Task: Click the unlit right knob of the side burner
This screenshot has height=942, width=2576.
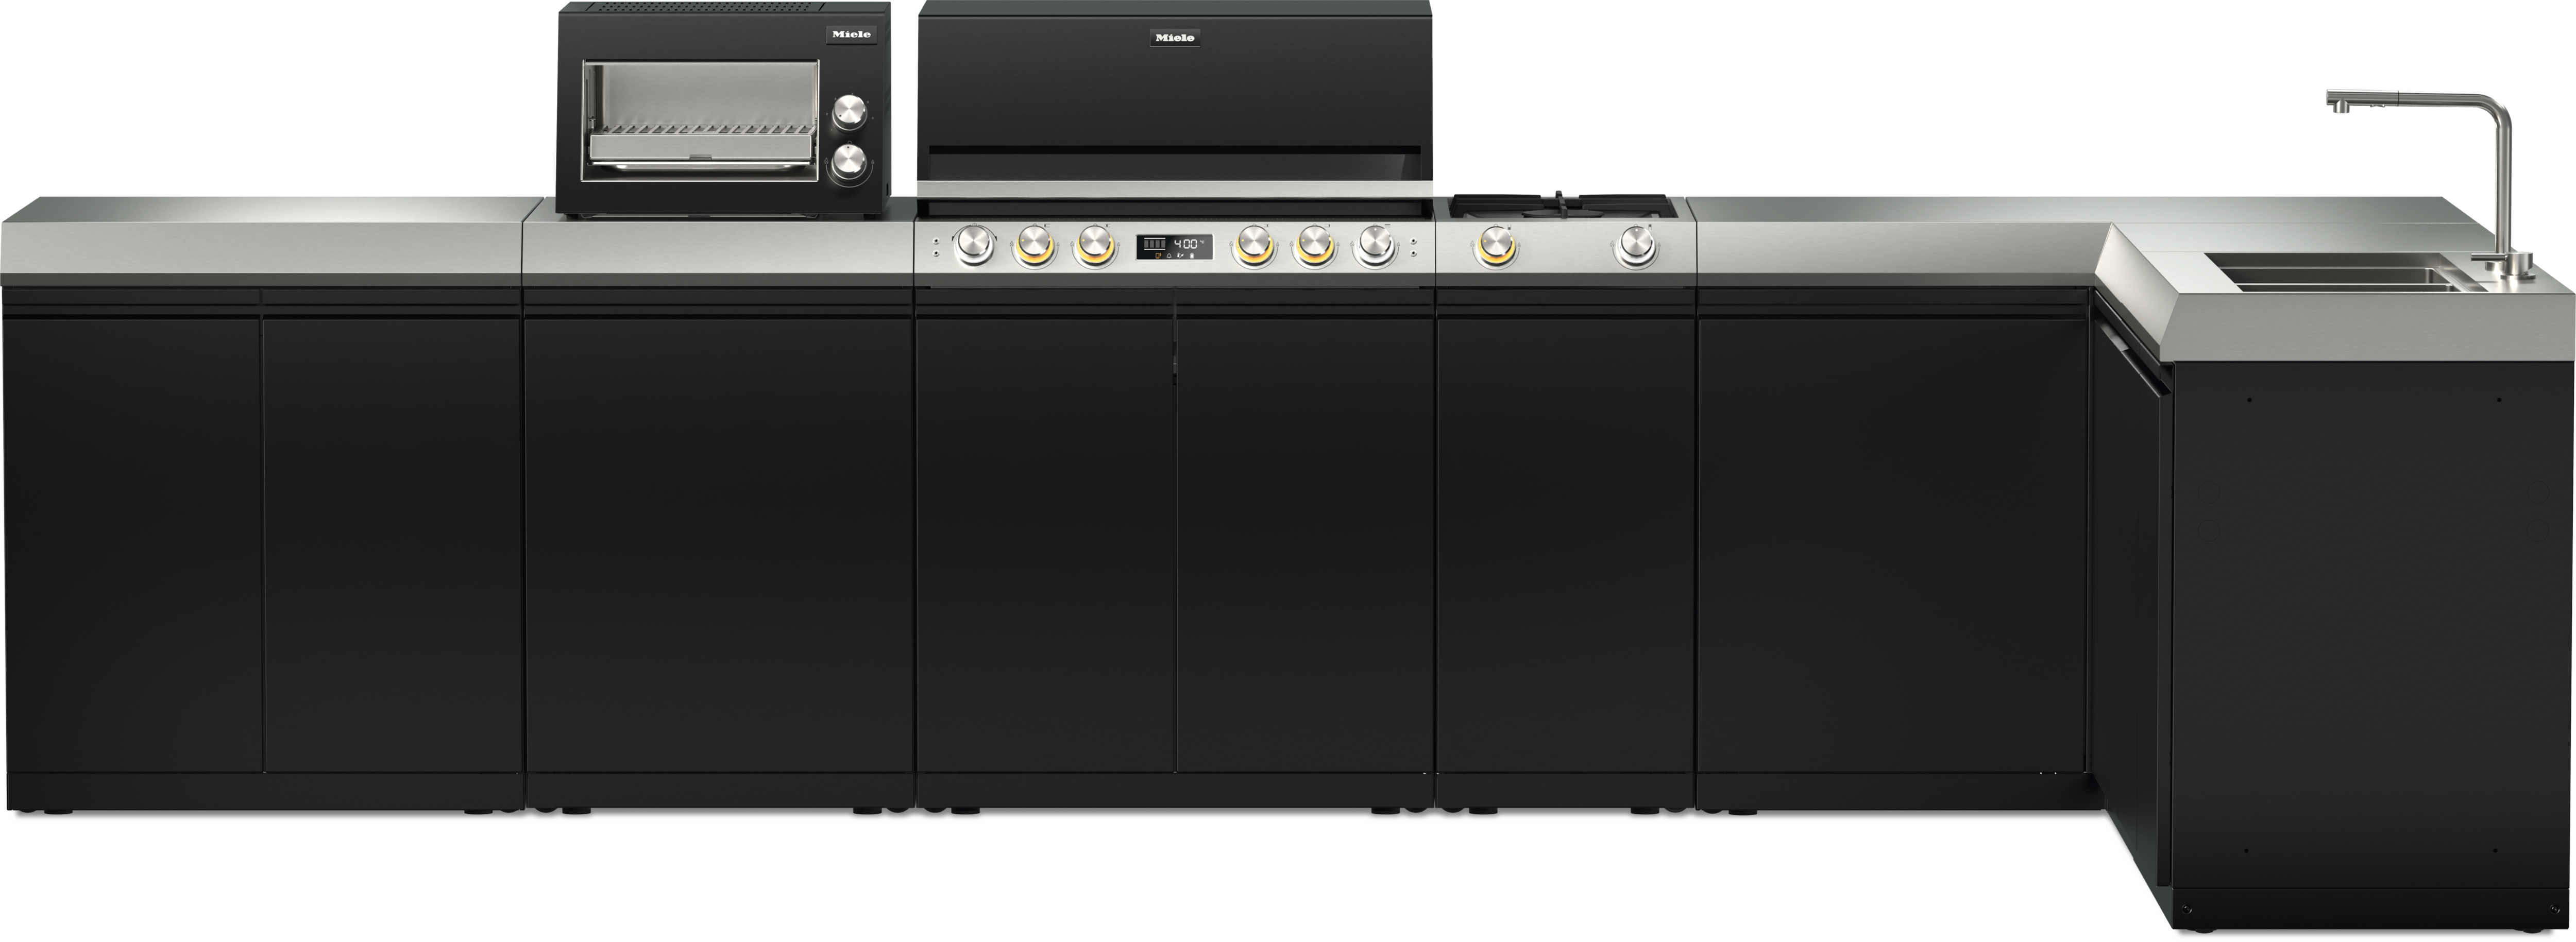Action: click(x=1636, y=245)
